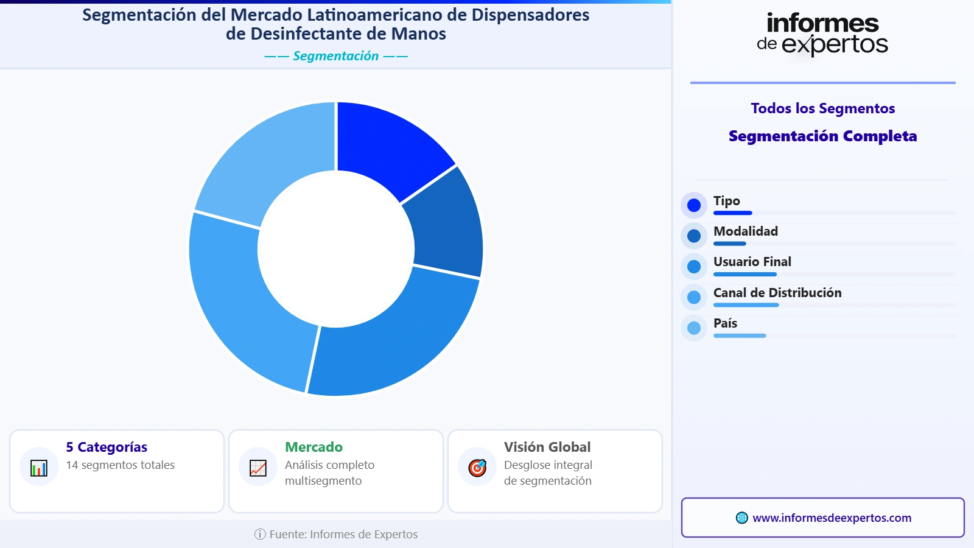
Task: Click the line chart icon in the Mercado card
Action: point(258,468)
